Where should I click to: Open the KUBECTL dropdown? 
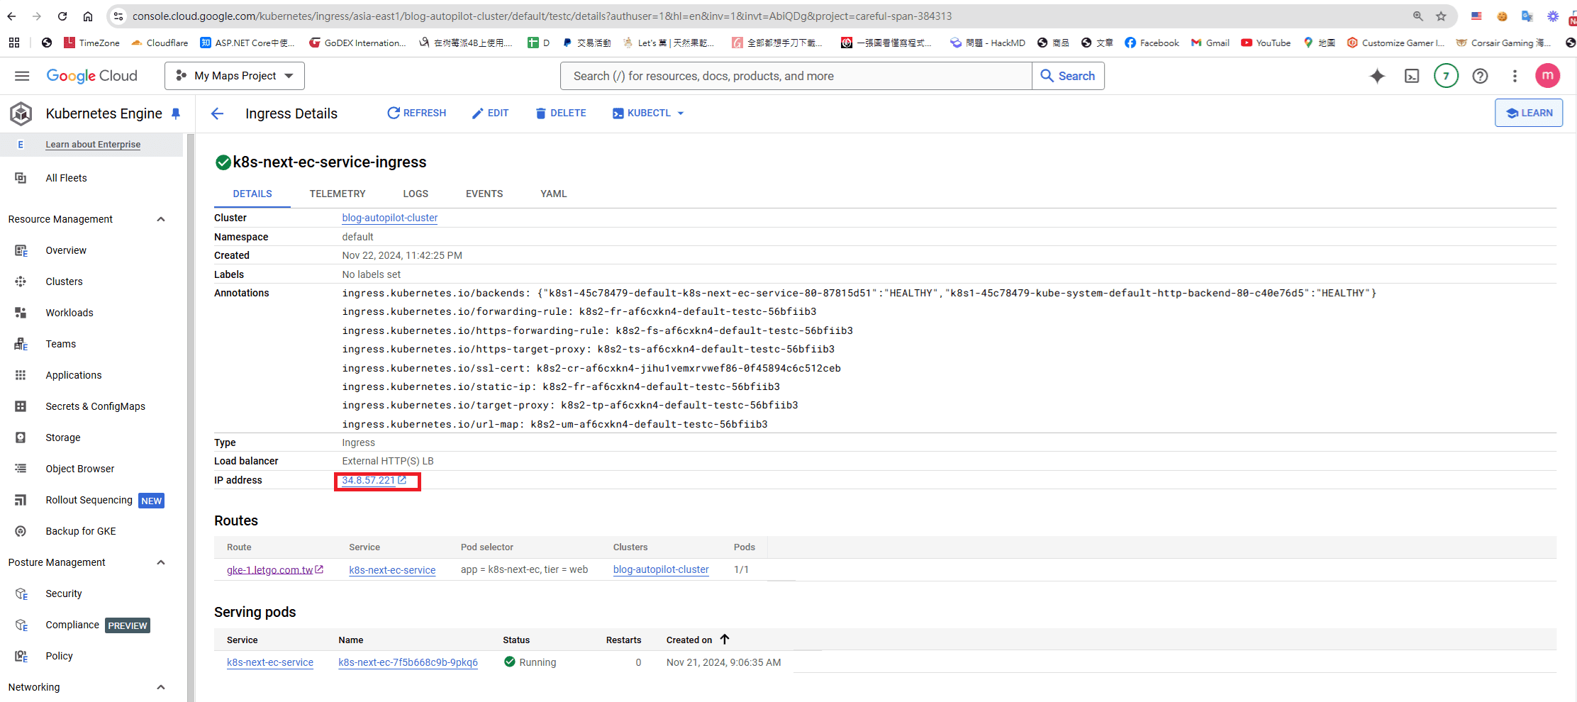tap(647, 113)
